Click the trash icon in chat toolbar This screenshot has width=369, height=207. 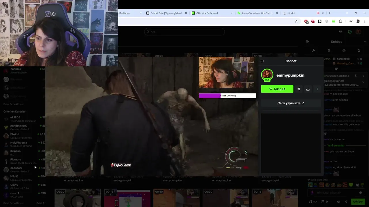point(329,51)
